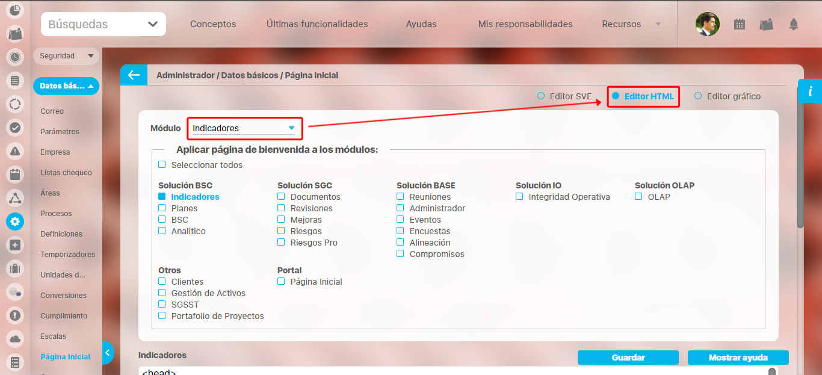The height and width of the screenshot is (375, 822).
Task: Open the user profile avatar
Action: [707, 25]
